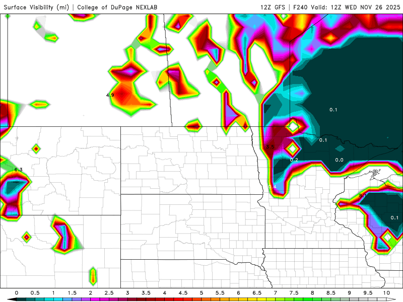Click the "12Z GFS" model run label
Viewport: 403px width, 302px height.
pos(273,7)
